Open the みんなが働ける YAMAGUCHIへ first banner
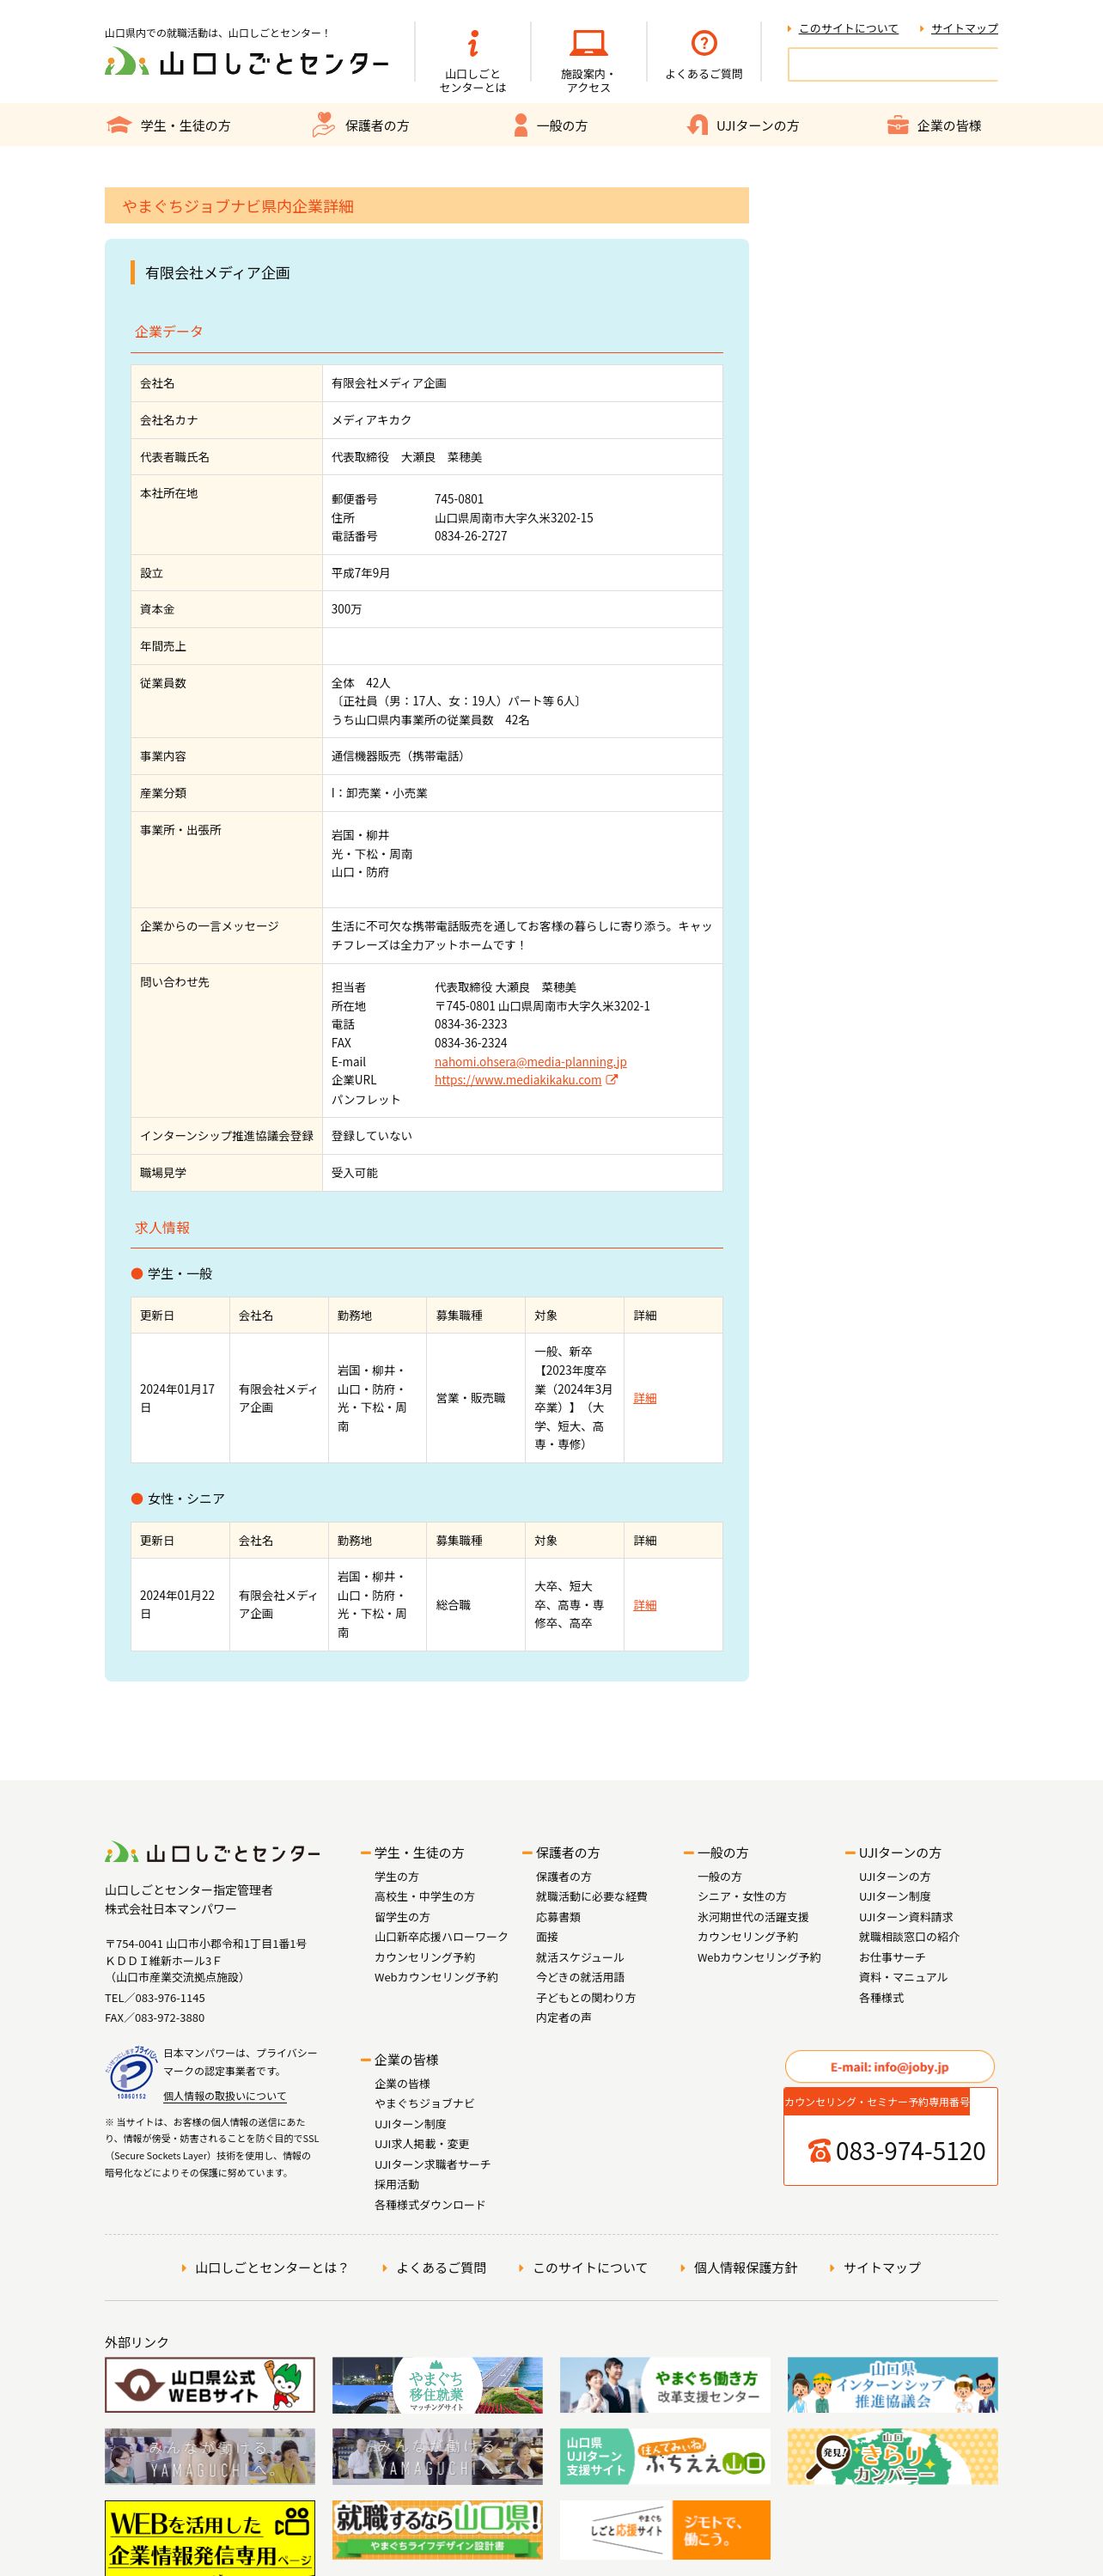The image size is (1103, 2576). 210,2456
